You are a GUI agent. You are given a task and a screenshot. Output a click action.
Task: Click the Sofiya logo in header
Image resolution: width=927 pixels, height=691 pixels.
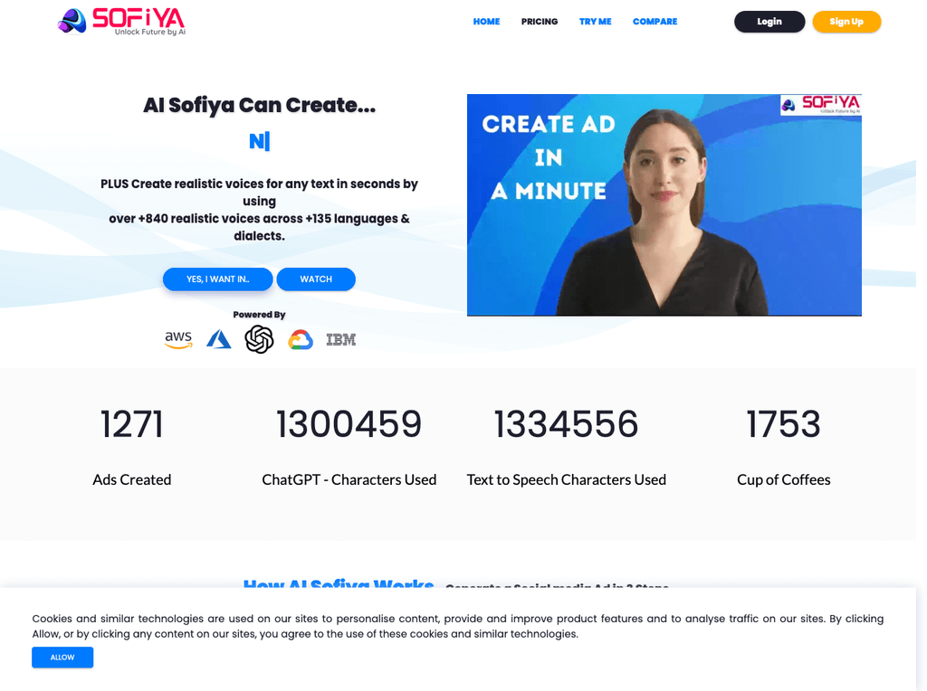pos(121,22)
